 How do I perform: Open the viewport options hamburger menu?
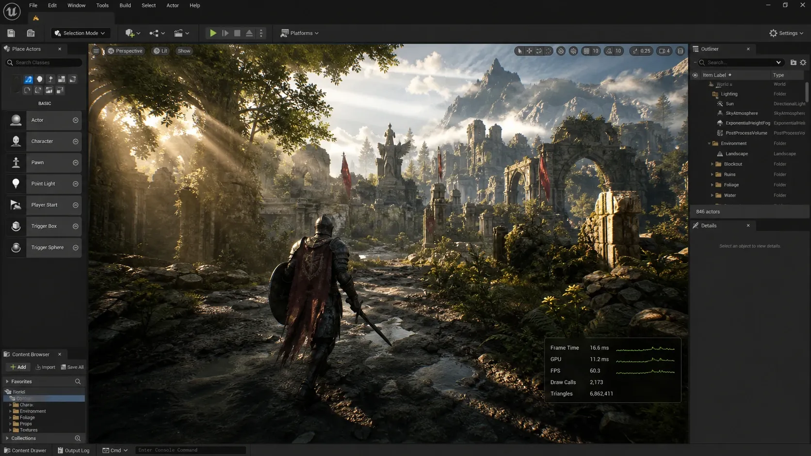tap(96, 51)
